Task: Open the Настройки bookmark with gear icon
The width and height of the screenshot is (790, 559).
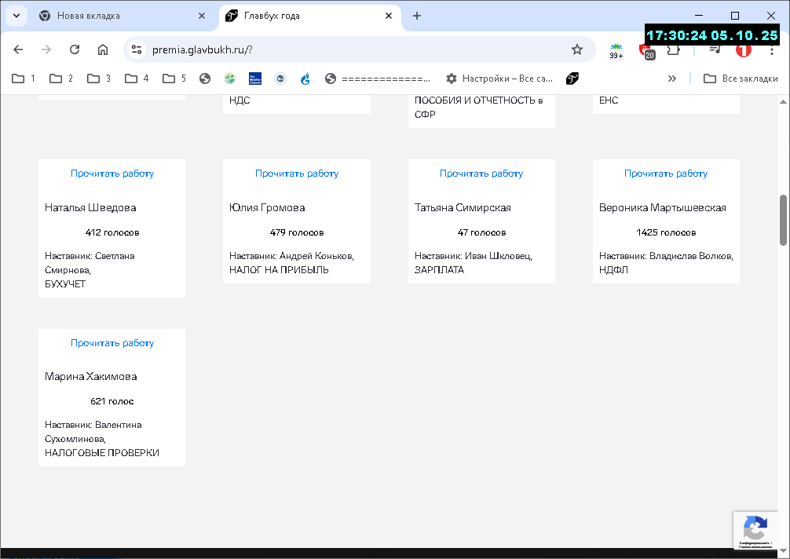Action: click(x=499, y=79)
